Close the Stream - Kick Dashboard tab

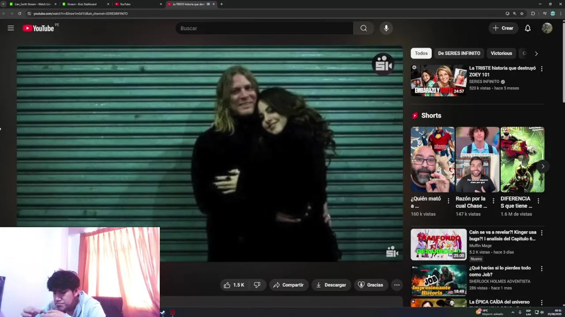pyautogui.click(x=108, y=4)
